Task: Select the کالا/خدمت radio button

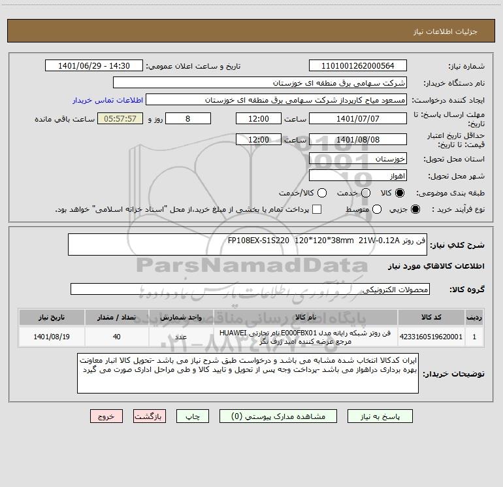Action: tap(322, 193)
